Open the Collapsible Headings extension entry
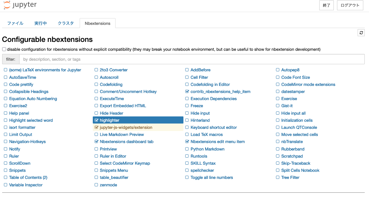The width and height of the screenshot is (369, 197). (29, 92)
